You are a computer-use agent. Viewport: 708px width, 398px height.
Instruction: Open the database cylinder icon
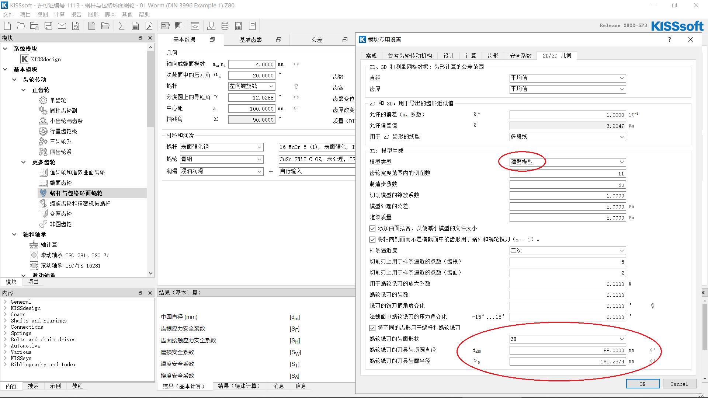(225, 26)
